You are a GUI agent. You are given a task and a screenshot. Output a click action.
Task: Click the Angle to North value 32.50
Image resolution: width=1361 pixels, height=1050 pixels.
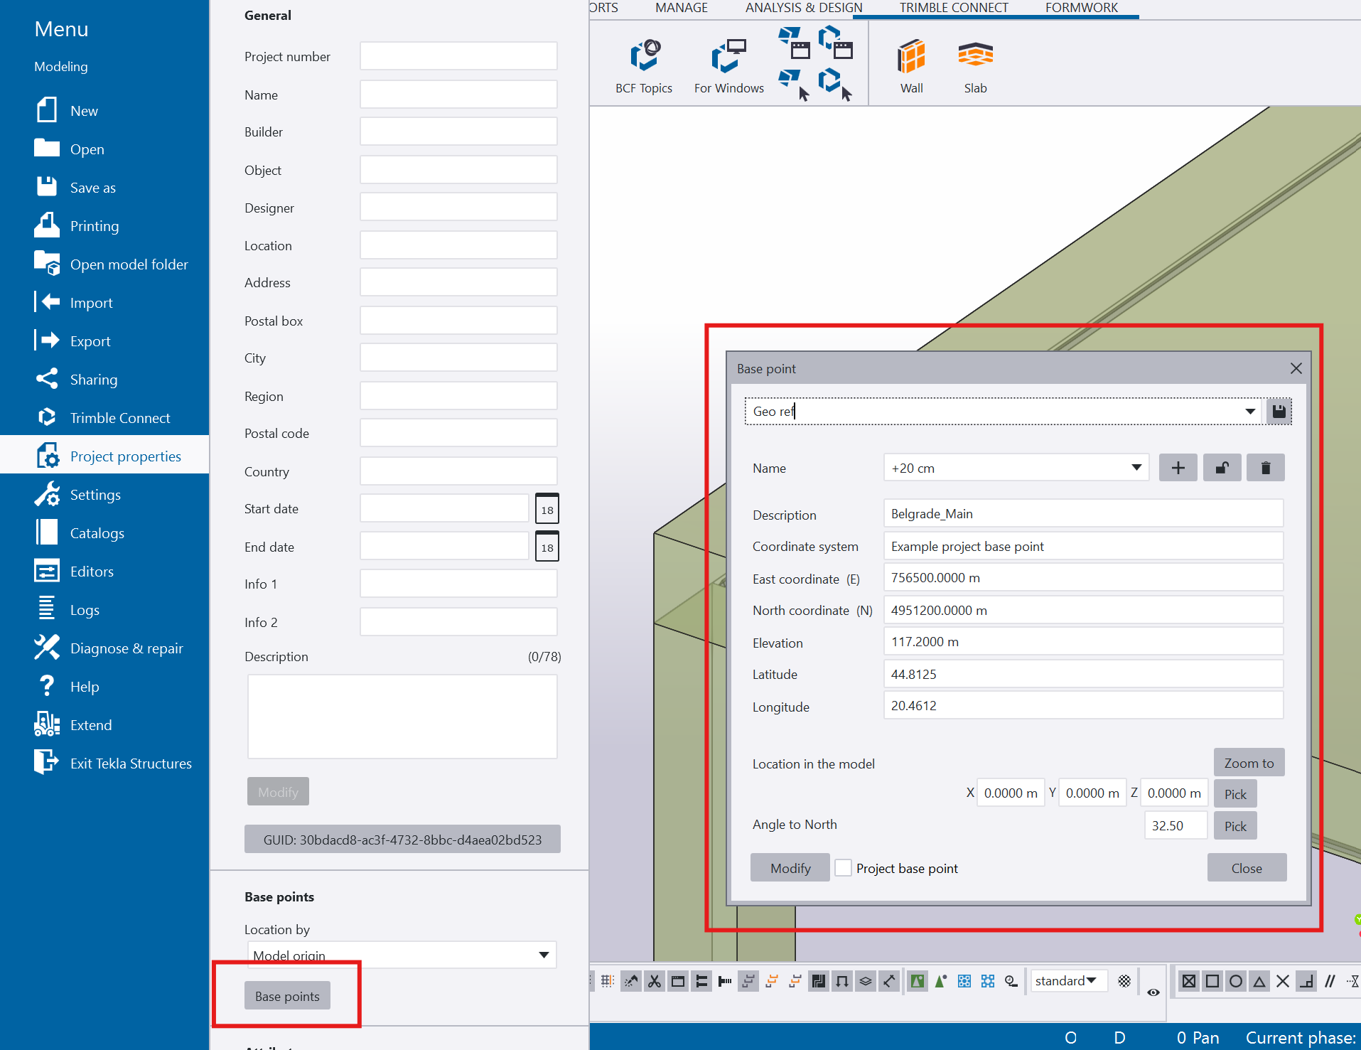[1176, 825]
